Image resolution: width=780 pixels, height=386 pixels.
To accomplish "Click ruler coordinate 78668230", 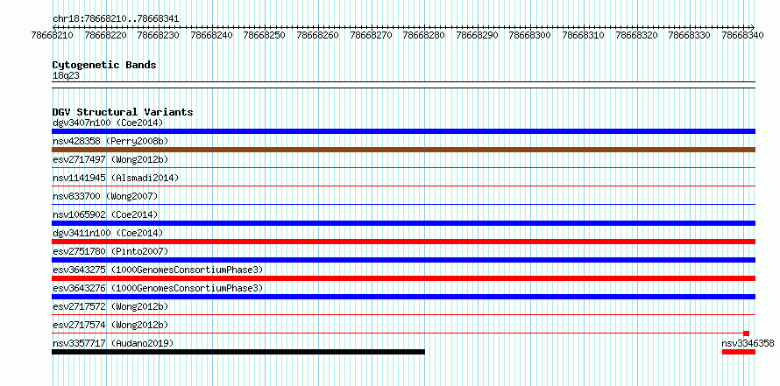I will coord(158,35).
